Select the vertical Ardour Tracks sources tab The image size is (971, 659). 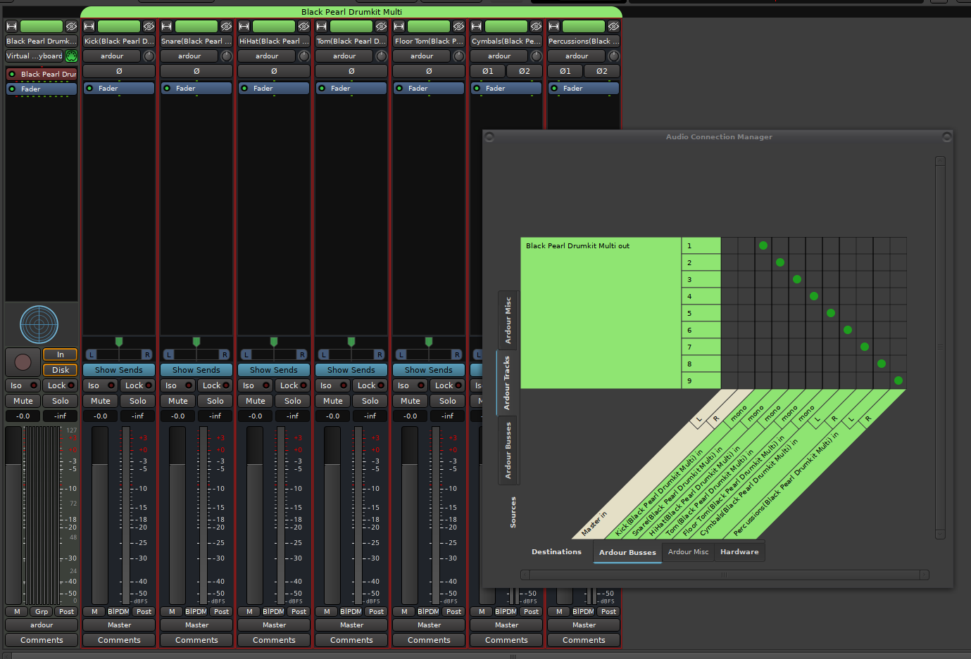(x=507, y=383)
